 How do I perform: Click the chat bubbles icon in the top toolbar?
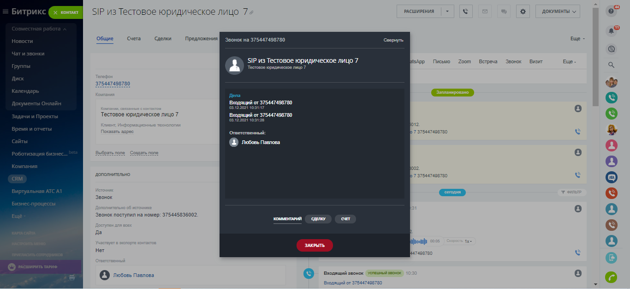504,12
